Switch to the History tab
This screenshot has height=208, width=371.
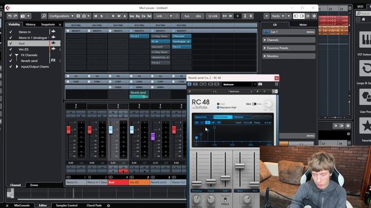(31, 24)
